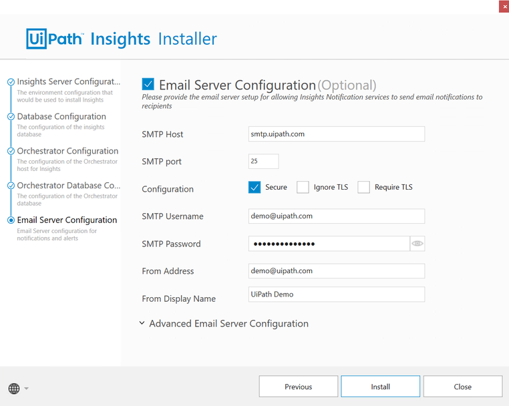Image resolution: width=509 pixels, height=406 pixels.
Task: Click the Secure checkbox label
Action: 276,187
